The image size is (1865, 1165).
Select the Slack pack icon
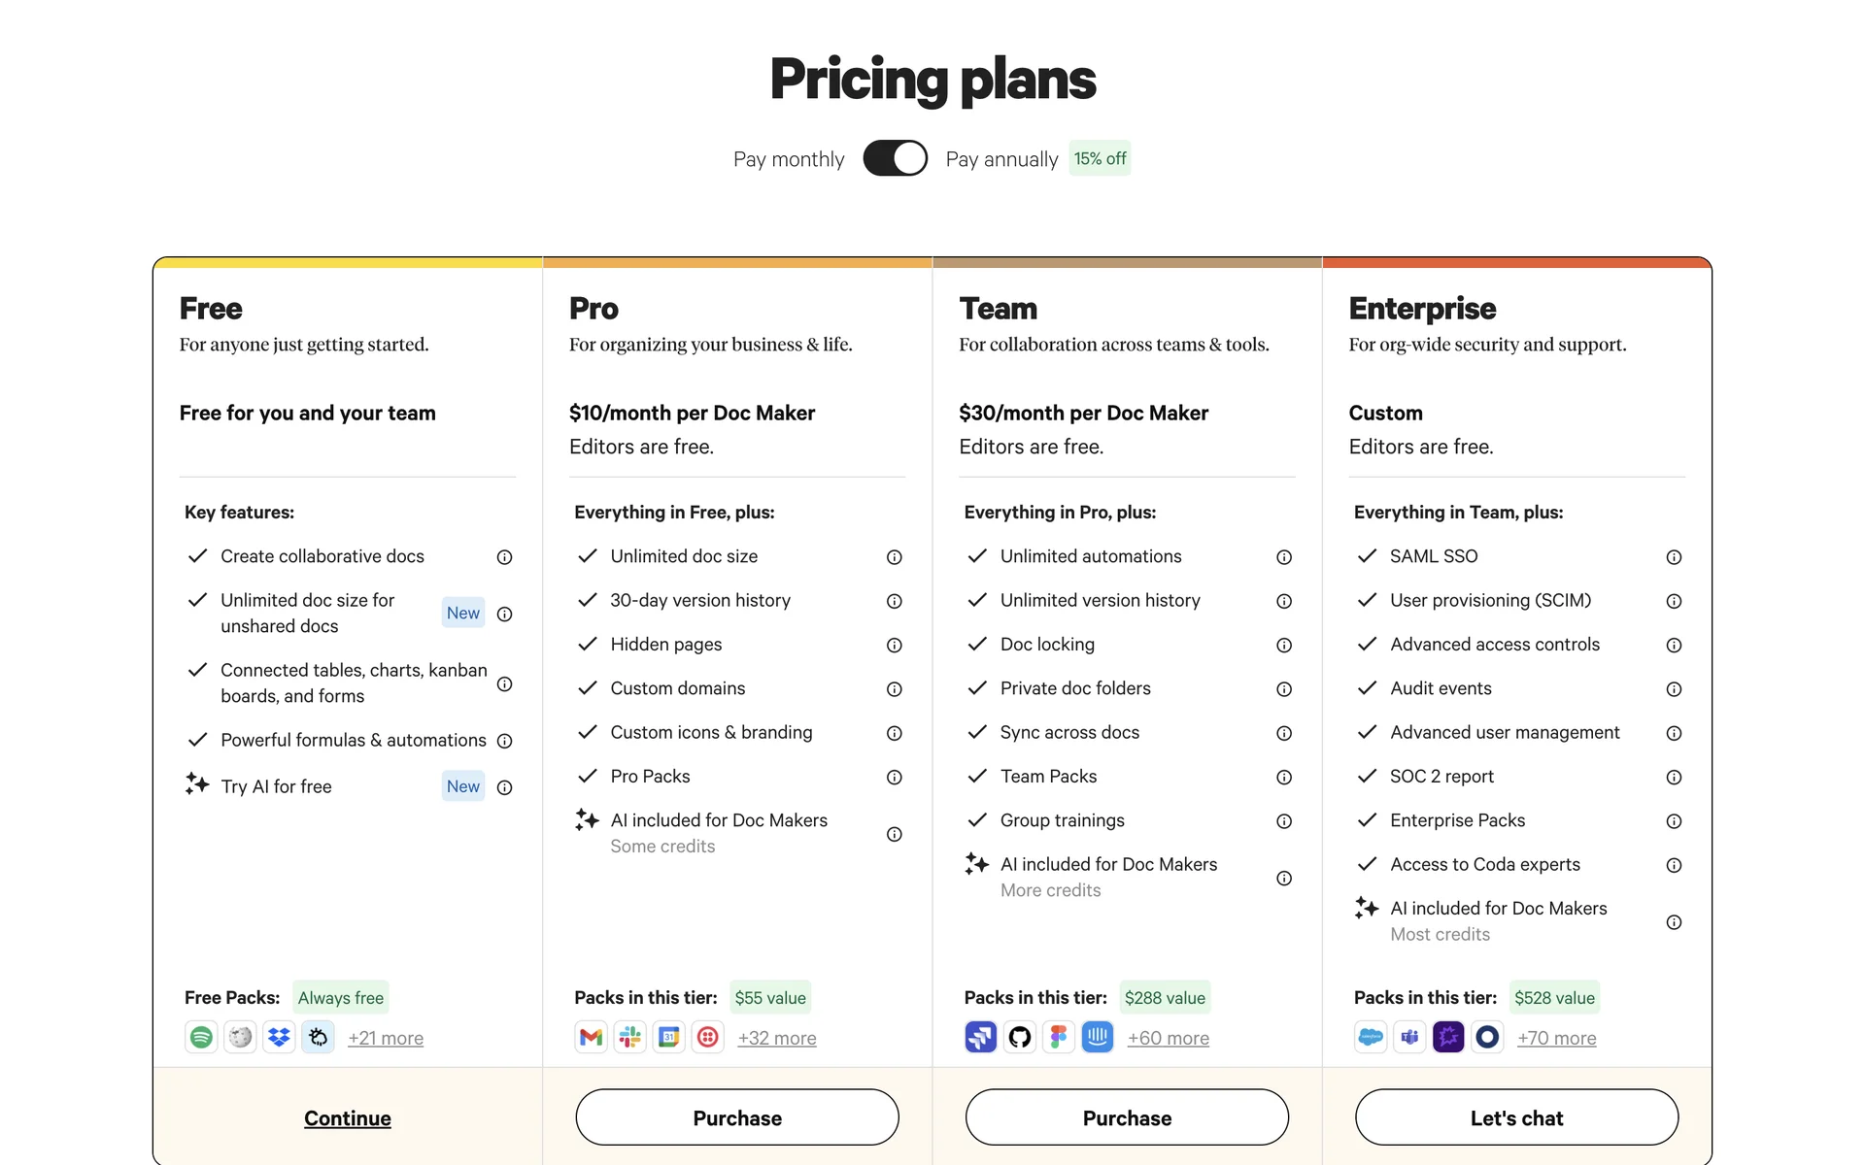[629, 1038]
